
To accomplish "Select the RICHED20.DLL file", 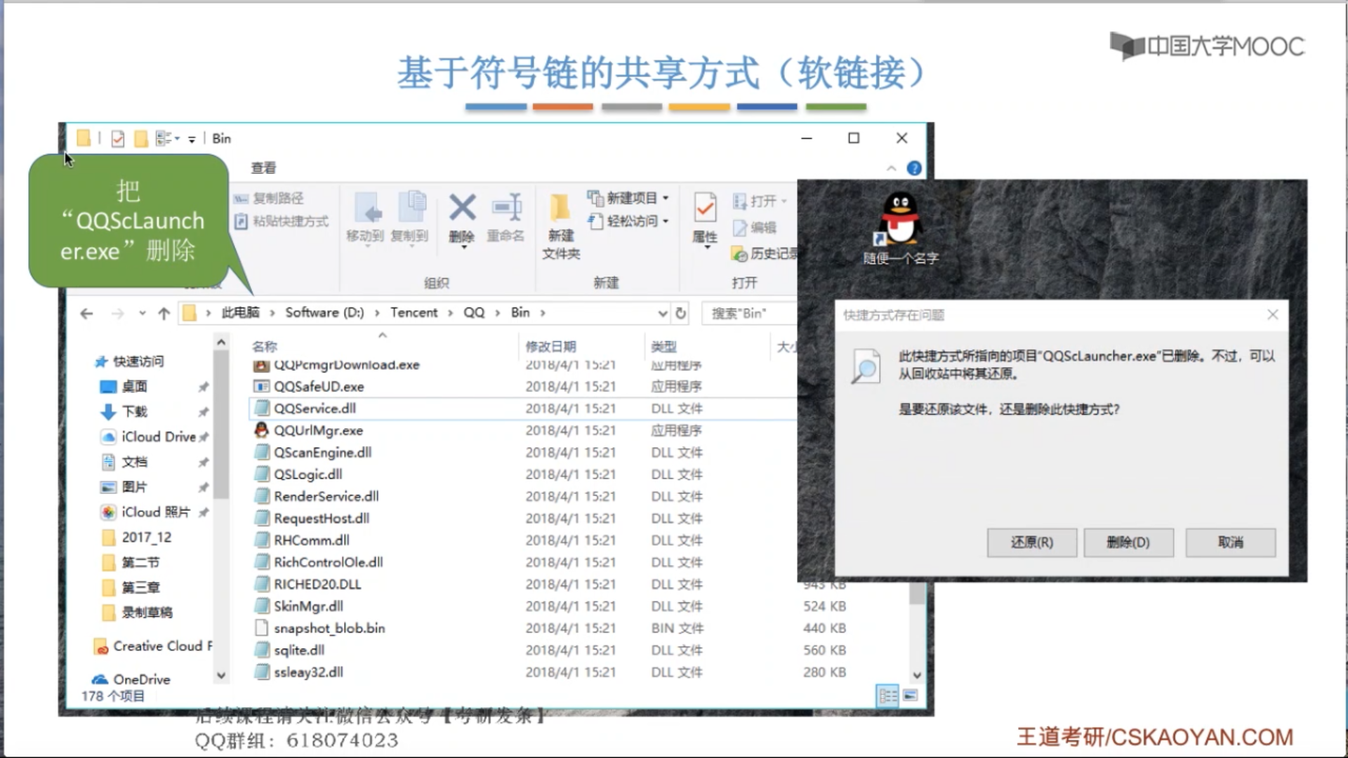I will [x=317, y=584].
